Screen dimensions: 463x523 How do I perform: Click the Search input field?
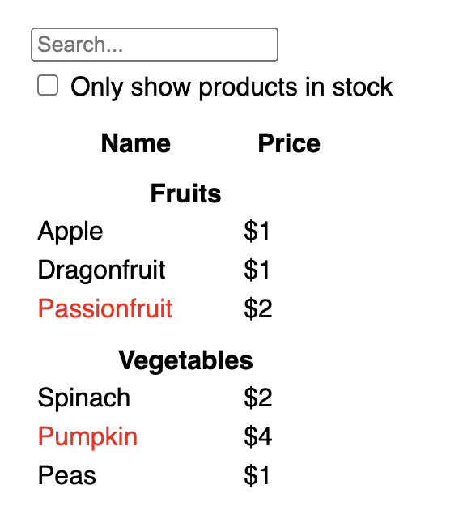155,45
